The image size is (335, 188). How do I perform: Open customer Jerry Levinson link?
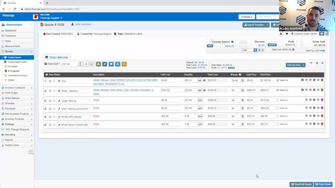(83, 25)
